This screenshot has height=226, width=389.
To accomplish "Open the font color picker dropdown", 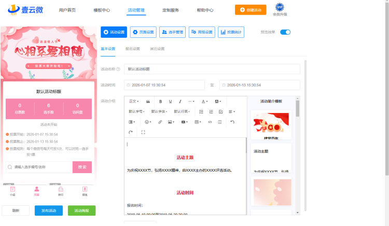I will (x=205, y=101).
